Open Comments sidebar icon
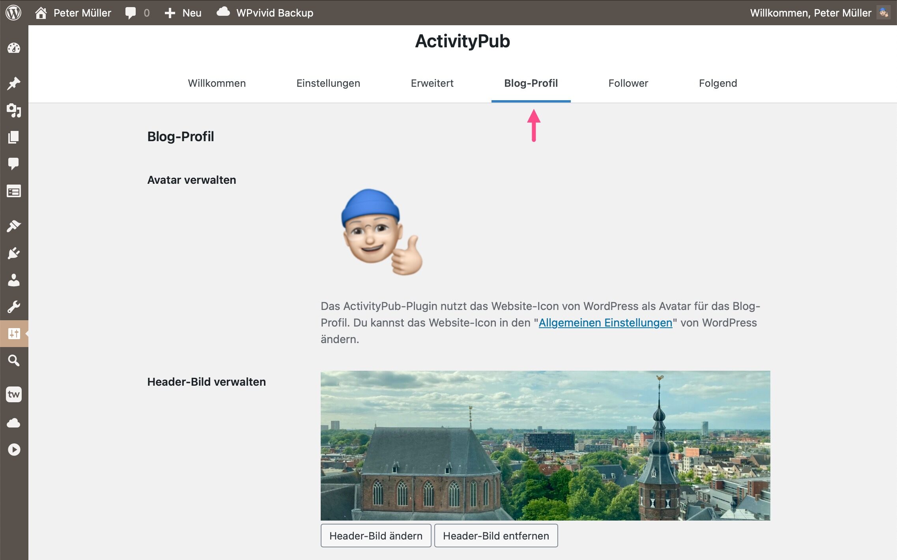The image size is (897, 560). coord(14,163)
